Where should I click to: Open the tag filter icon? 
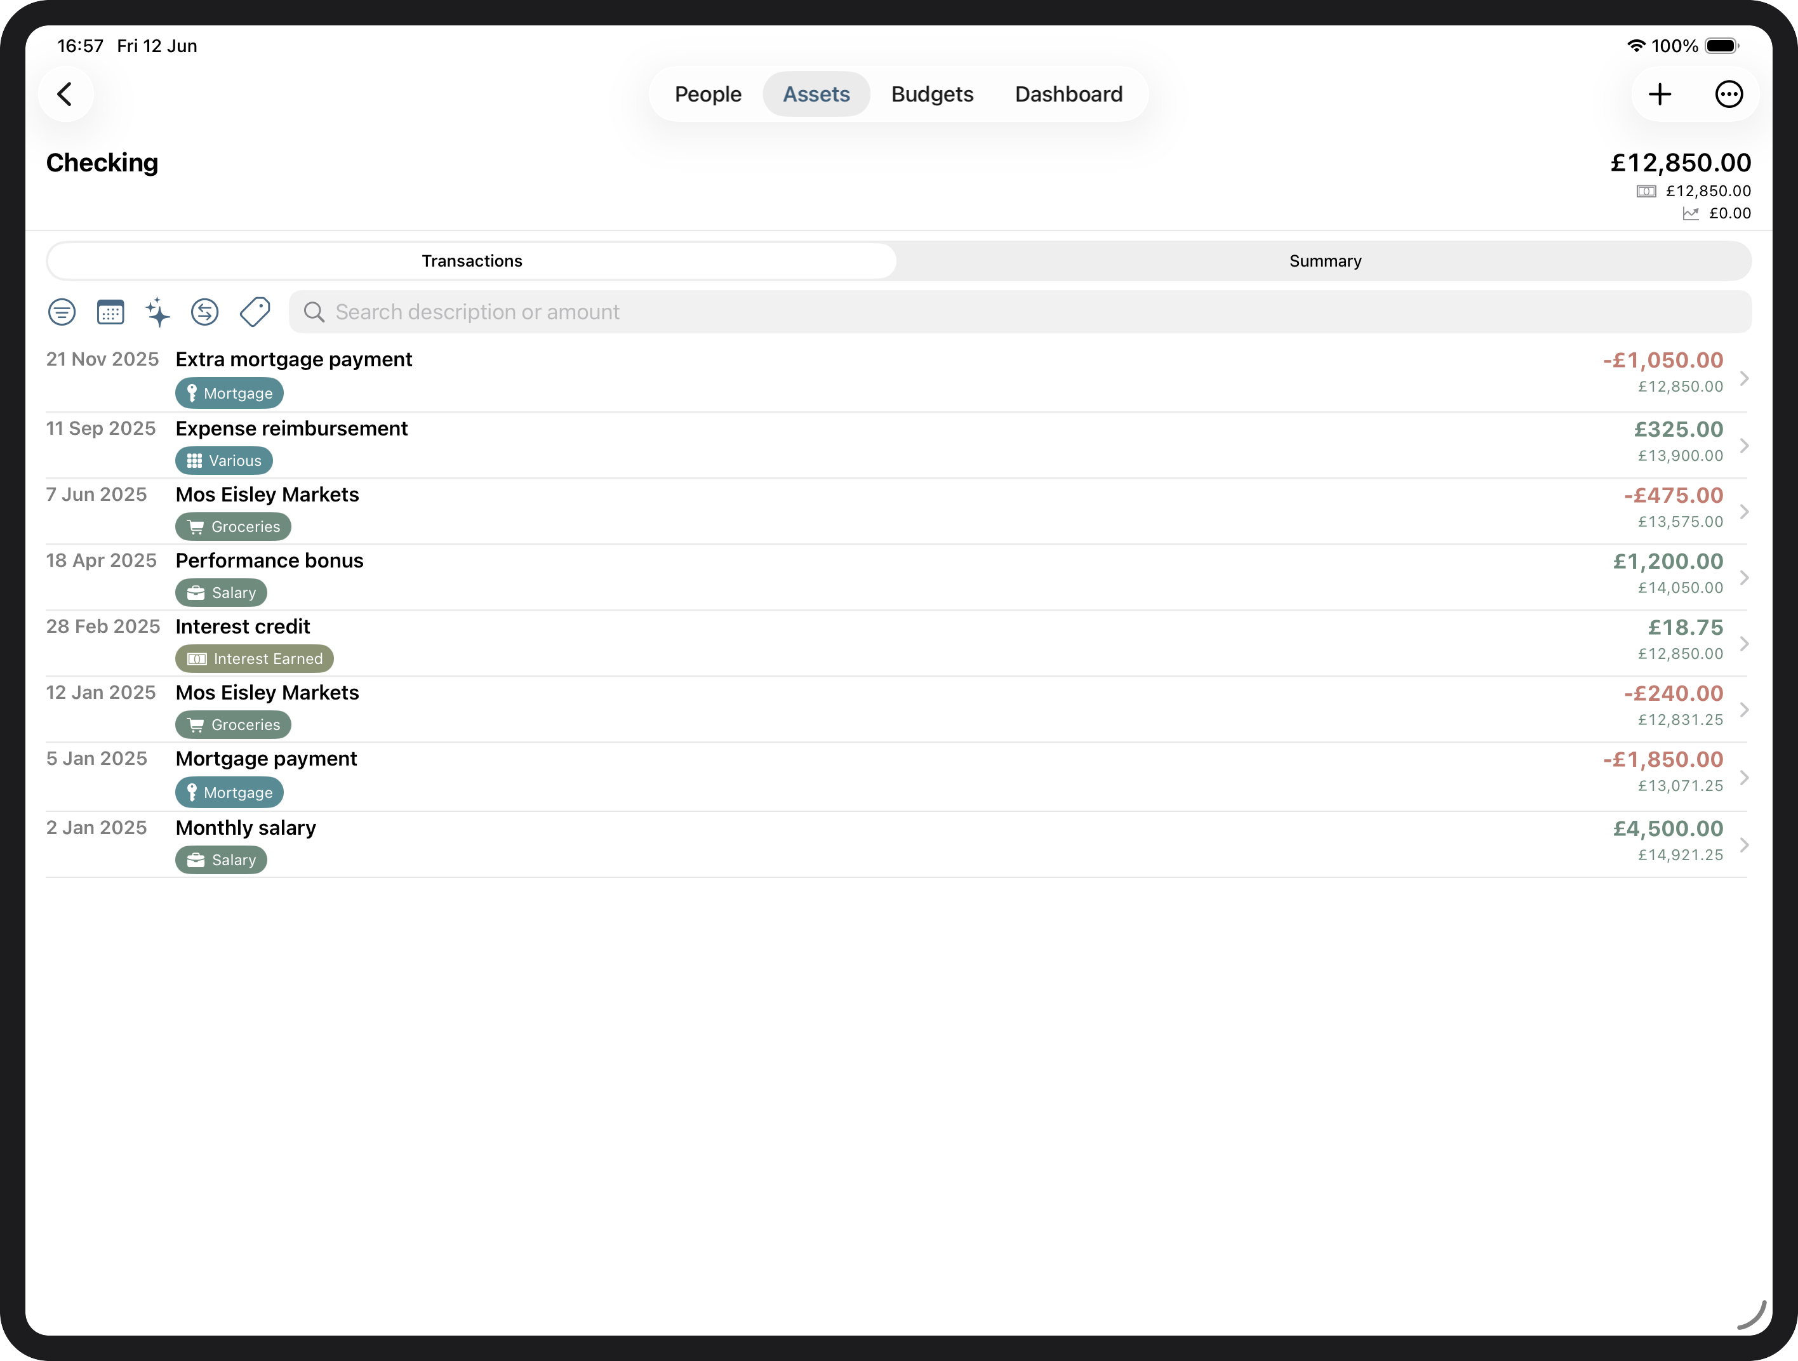coord(255,312)
